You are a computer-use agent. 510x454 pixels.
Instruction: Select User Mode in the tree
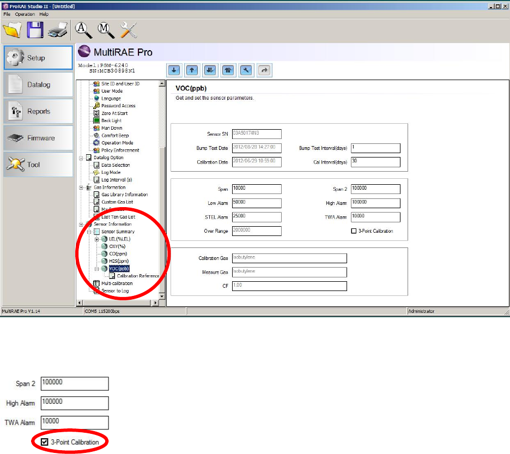pos(112,91)
